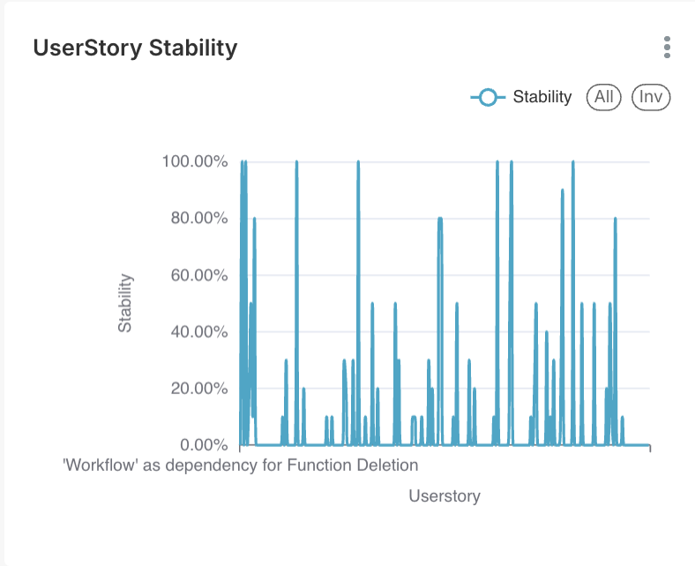Pick the 40.00% y-axis tick label

click(199, 331)
